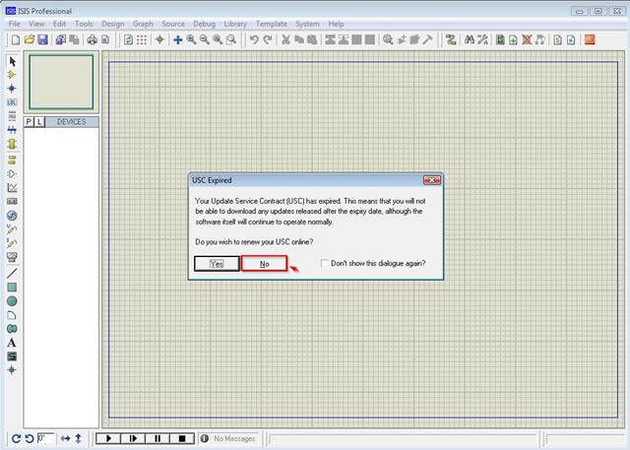
Task: Open the Edit menu
Action: click(59, 24)
